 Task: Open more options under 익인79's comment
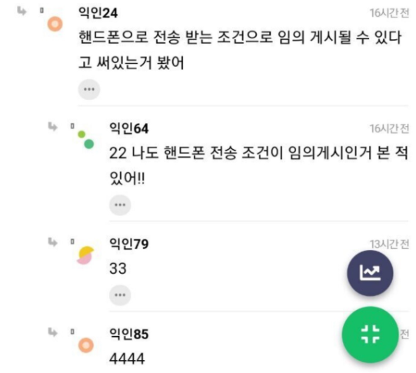click(120, 295)
